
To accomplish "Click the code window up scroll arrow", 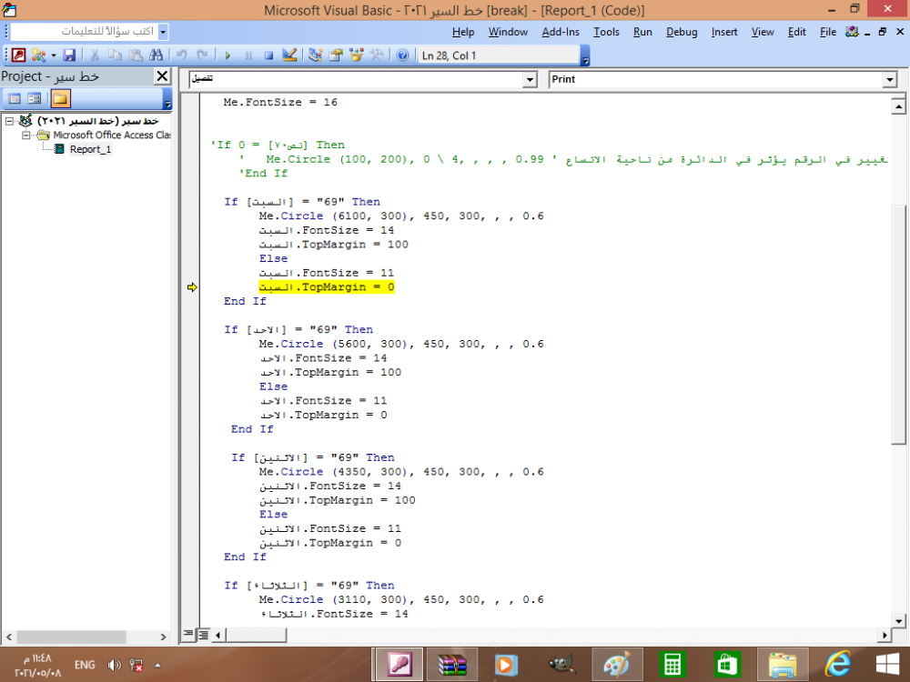I will click(898, 106).
